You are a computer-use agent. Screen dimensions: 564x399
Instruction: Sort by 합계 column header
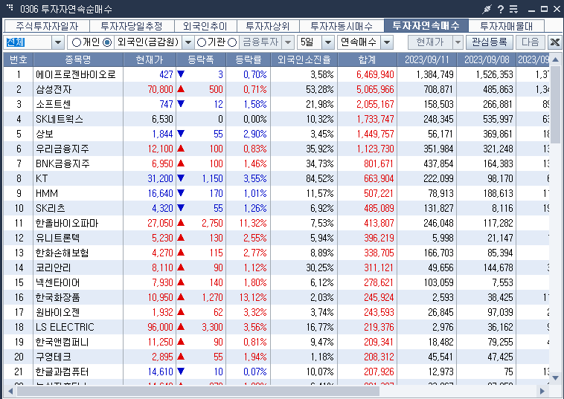point(368,59)
